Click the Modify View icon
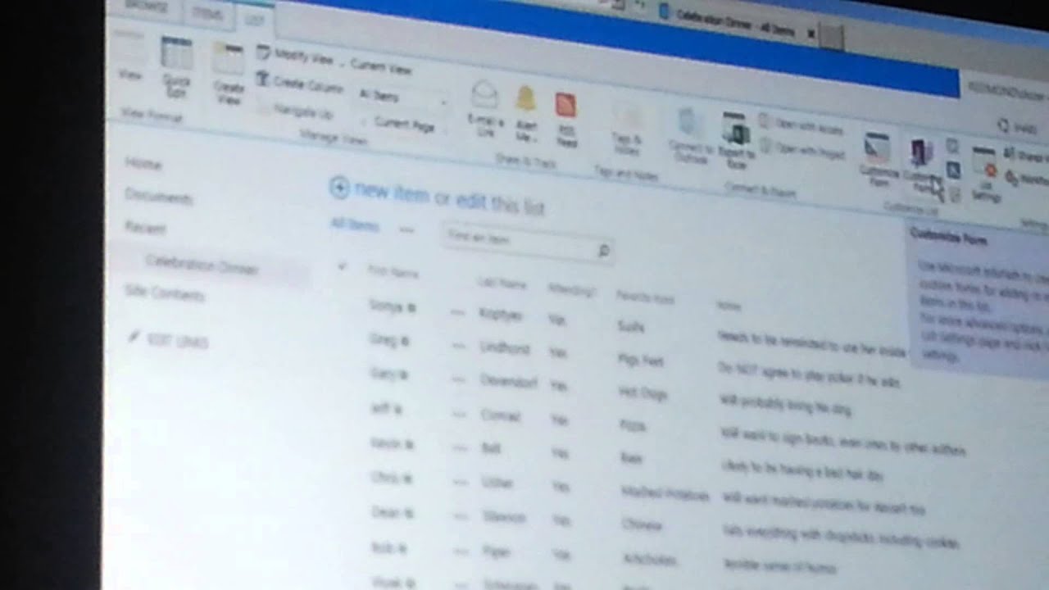Screen dimensions: 1049x590 coord(264,52)
